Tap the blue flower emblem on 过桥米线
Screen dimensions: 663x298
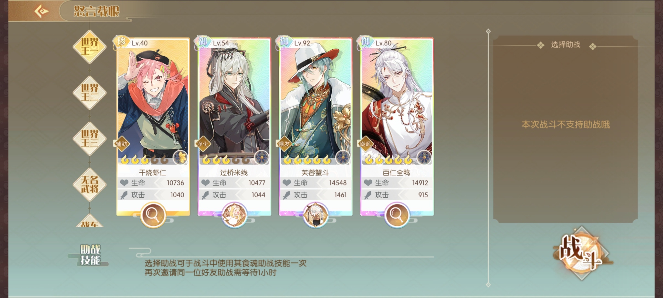pos(262,158)
